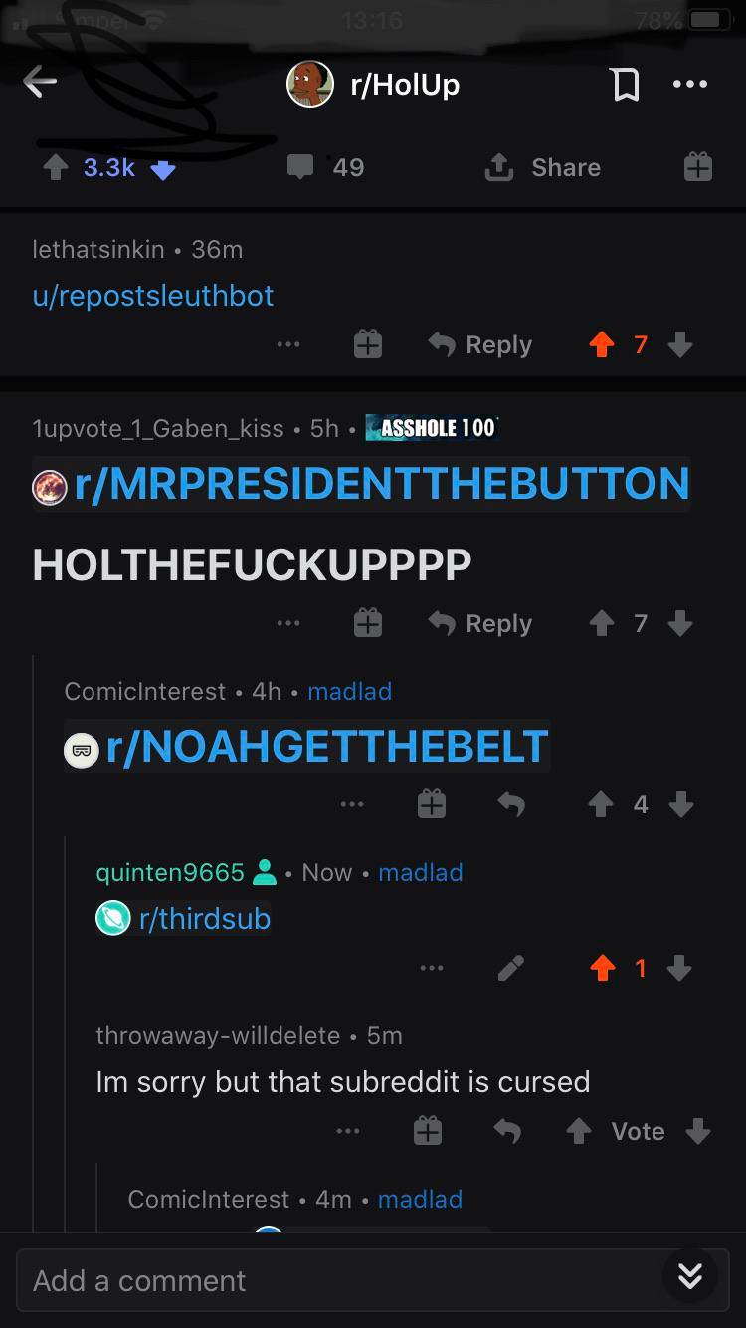
Task: Edit quinten9665's comment with pencil icon
Action: point(511,968)
